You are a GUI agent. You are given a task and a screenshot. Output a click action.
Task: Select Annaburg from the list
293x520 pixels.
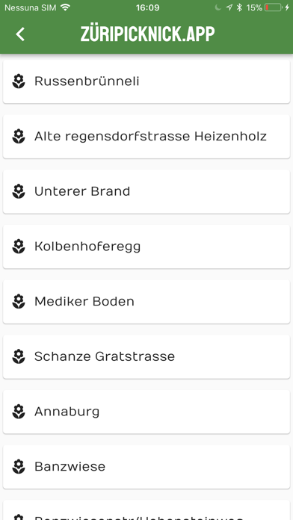coord(146,412)
